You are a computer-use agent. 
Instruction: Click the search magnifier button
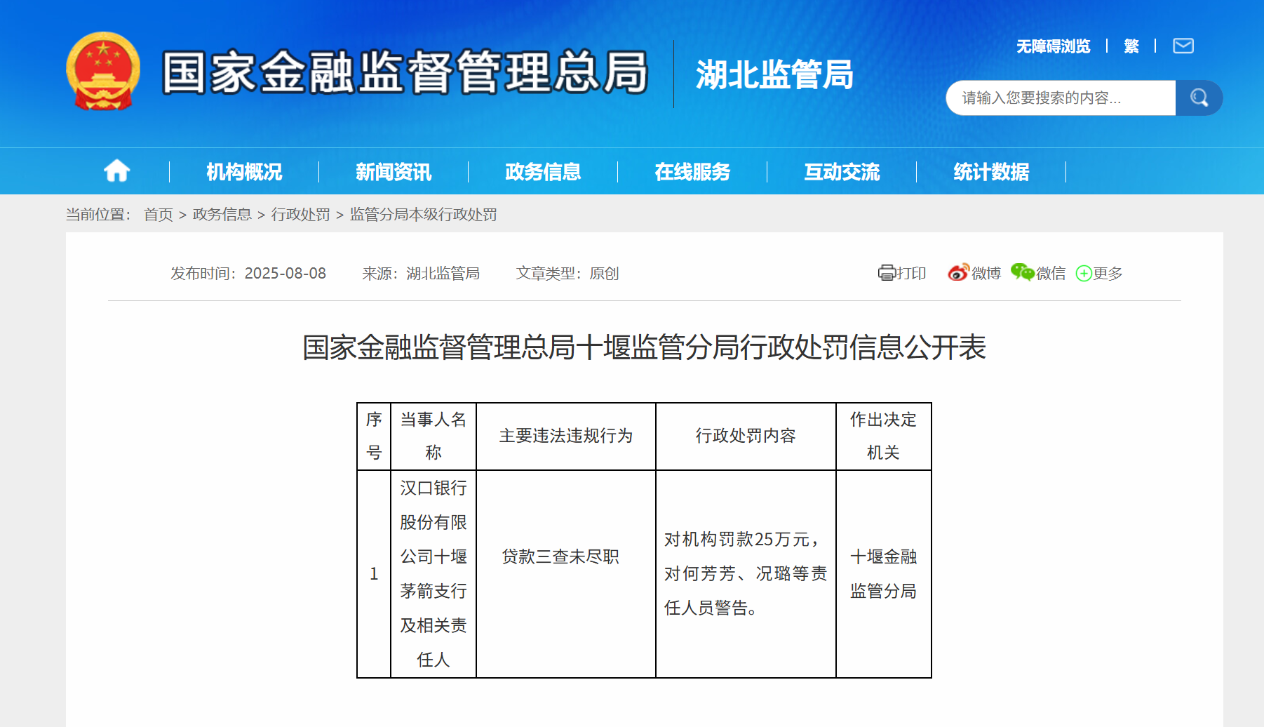pyautogui.click(x=1199, y=98)
